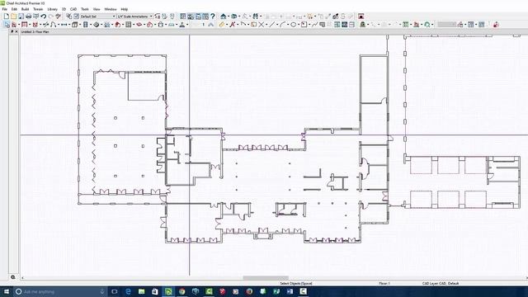
Task: Choose the Roof tools icon
Action: coord(117,25)
